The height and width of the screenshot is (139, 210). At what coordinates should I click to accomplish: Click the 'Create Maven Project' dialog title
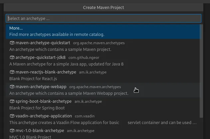(104, 8)
